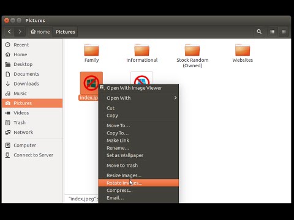Go back with the left arrow button
This screenshot has width=294, height=220.
[x=9, y=32]
